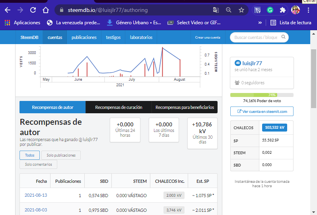Open Select Video or GIF bookmark

194,23
